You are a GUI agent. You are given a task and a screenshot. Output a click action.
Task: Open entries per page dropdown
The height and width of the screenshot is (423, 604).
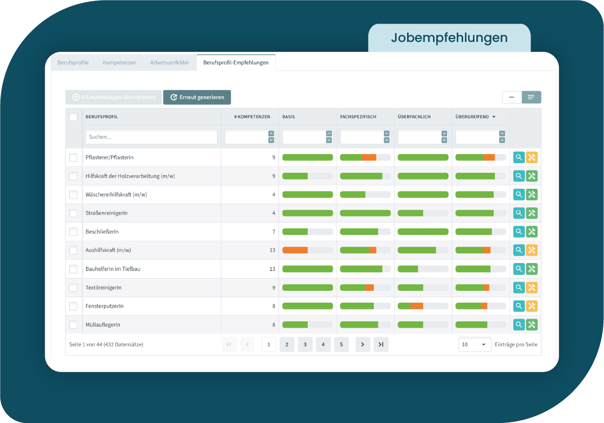click(475, 345)
